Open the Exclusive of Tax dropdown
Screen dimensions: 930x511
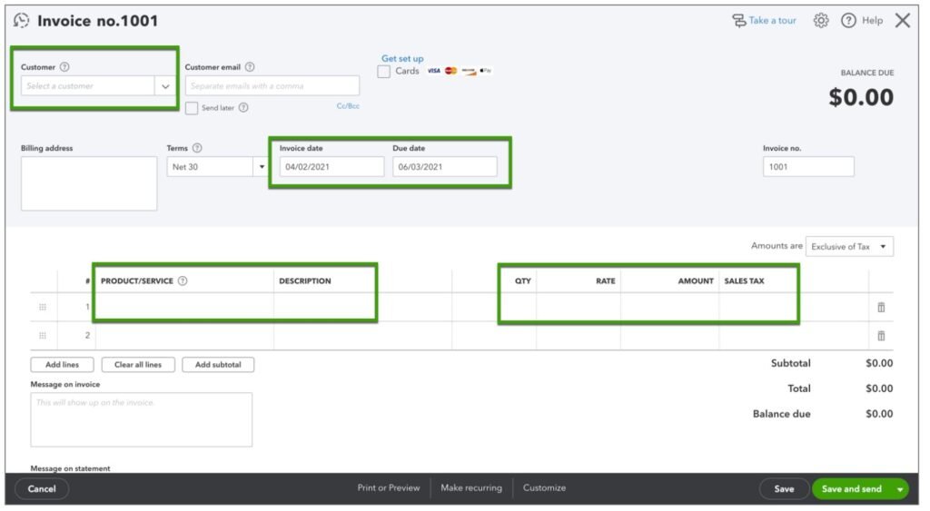(849, 247)
